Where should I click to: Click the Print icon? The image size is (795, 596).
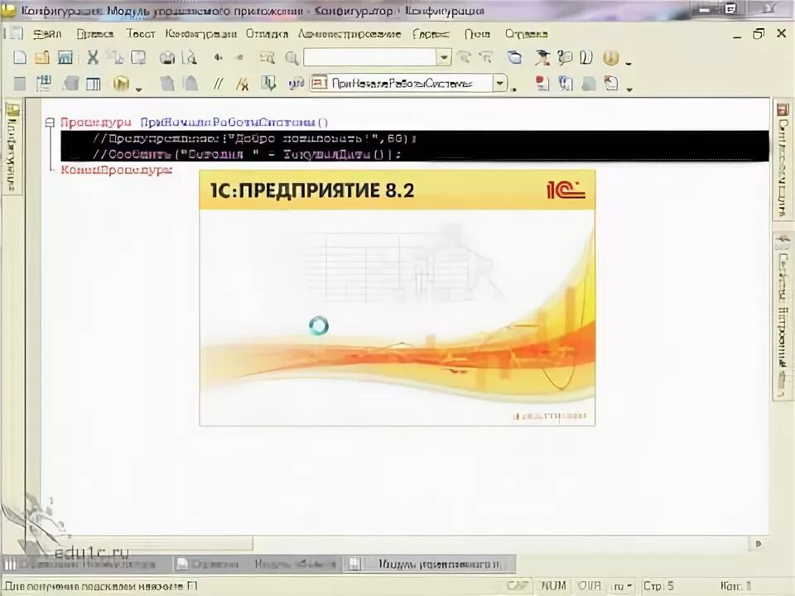point(167,58)
